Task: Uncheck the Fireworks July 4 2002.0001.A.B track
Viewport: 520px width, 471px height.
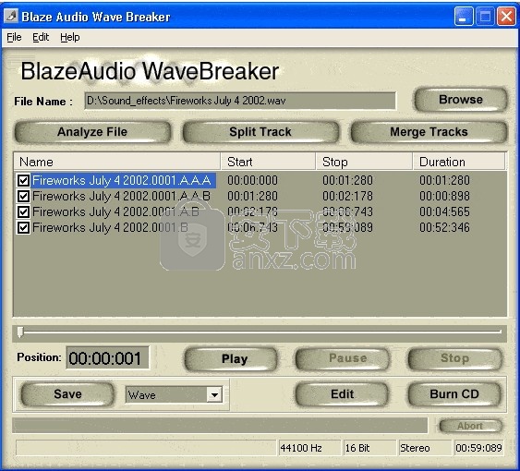Action: [23, 212]
